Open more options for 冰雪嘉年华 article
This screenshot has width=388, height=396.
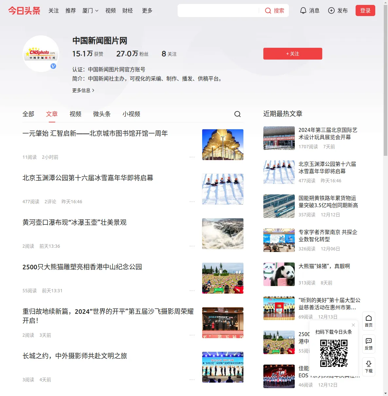click(192, 202)
